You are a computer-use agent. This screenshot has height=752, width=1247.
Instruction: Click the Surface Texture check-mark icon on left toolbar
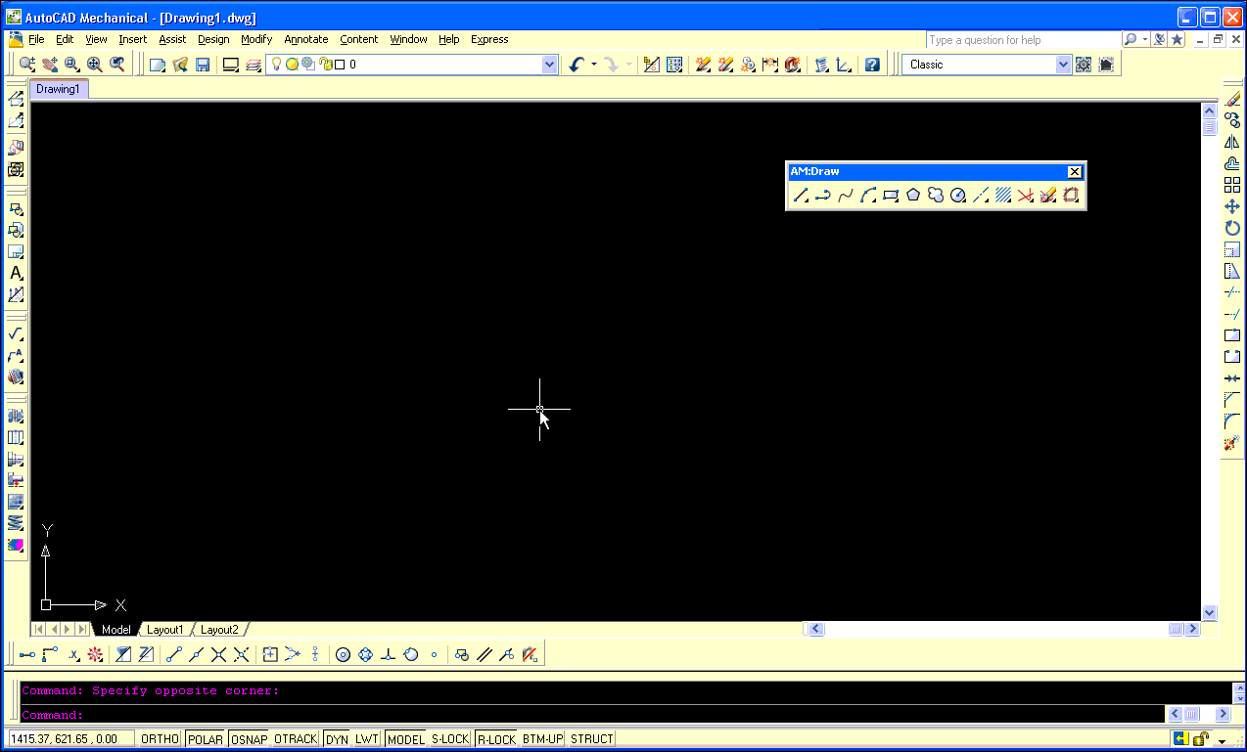coord(16,334)
